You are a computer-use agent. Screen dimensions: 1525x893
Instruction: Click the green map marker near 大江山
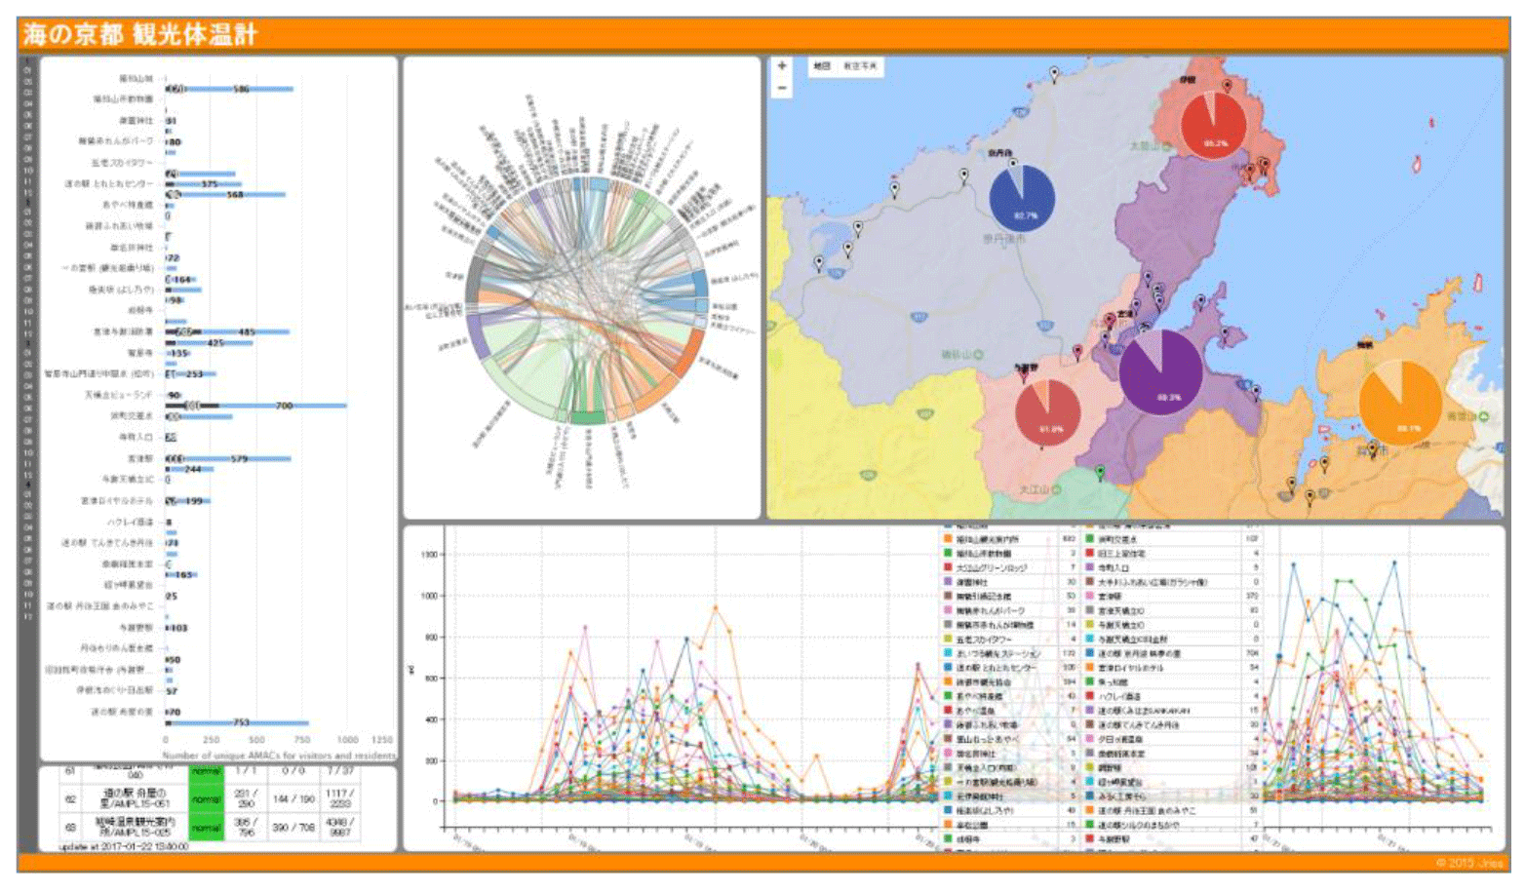click(1100, 474)
